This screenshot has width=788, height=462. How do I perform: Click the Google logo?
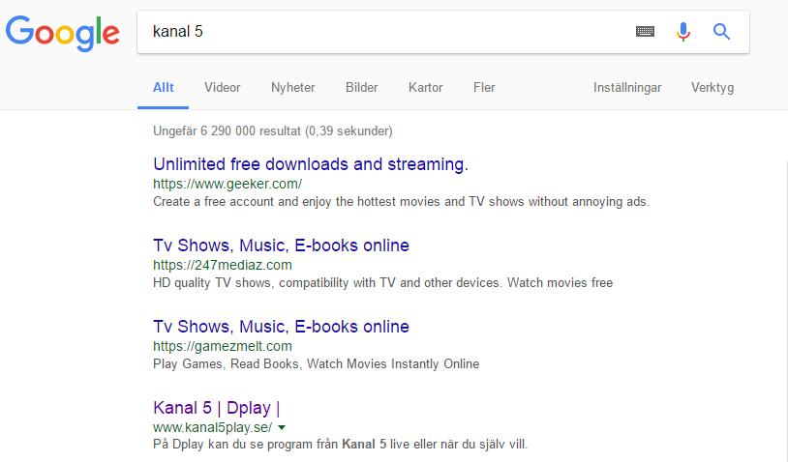[63, 33]
